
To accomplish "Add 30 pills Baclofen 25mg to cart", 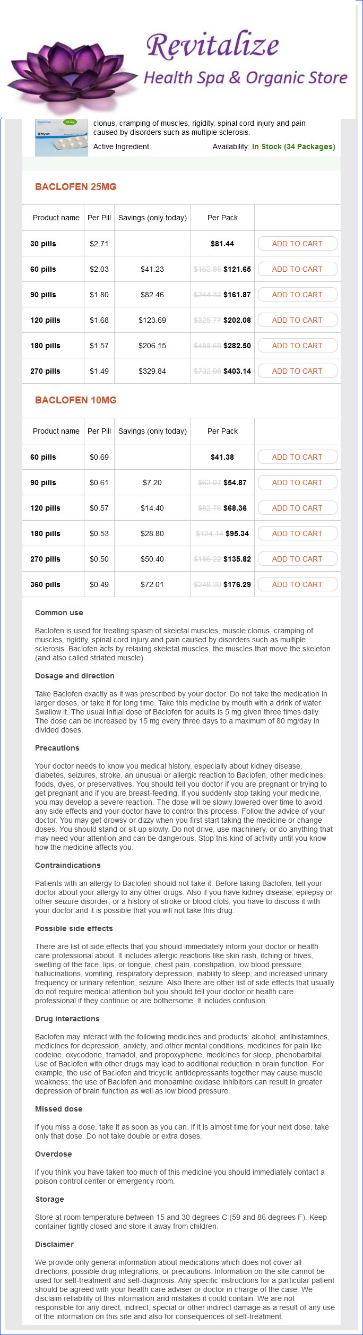I will 297,244.
